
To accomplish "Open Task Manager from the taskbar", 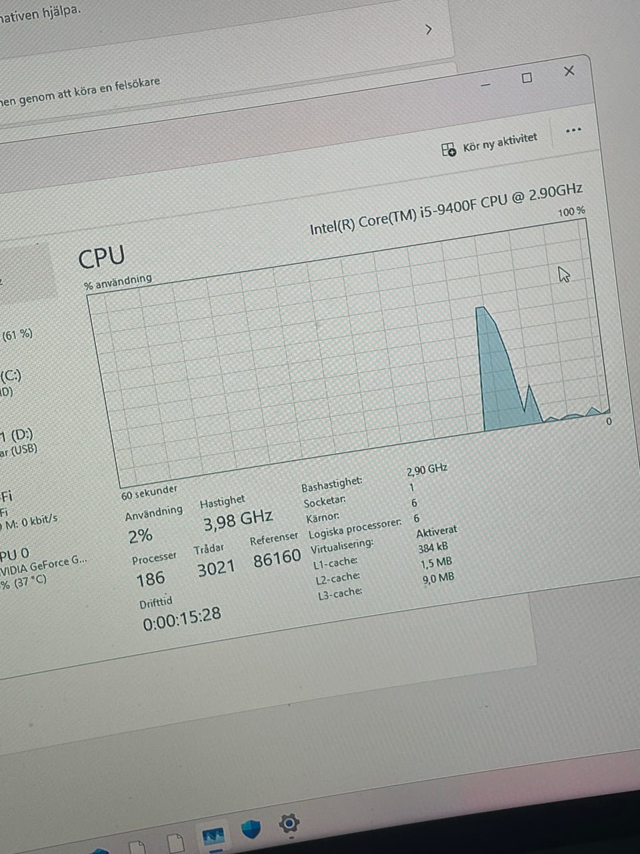I will (214, 835).
